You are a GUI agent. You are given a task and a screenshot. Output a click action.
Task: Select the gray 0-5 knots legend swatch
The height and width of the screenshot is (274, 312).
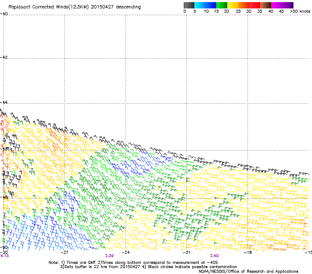click(189, 5)
